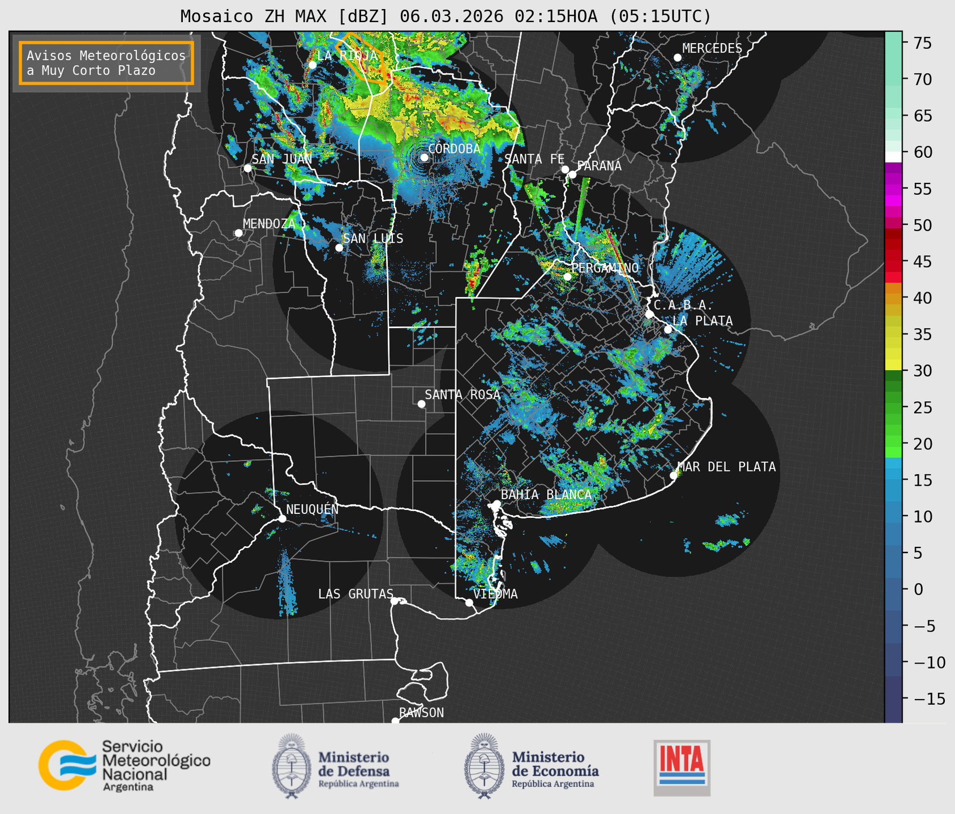The width and height of the screenshot is (955, 814).
Task: Click the SANTA FE city label
Action: tap(534, 159)
